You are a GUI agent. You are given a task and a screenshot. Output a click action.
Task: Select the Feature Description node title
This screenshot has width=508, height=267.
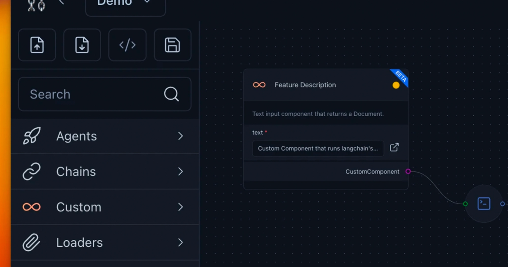click(x=305, y=85)
